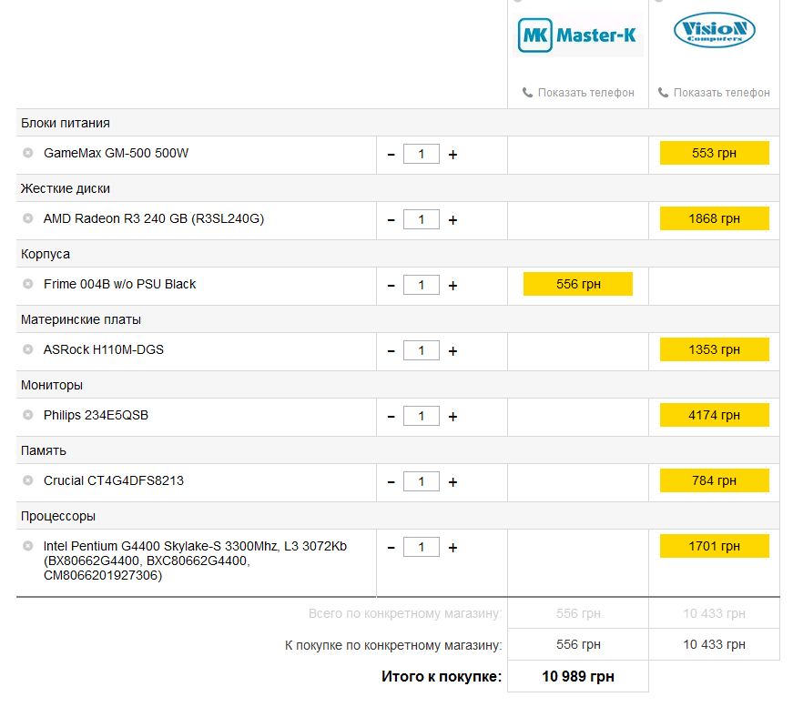Screen dimensions: 793x707
Task: Focus quantity field for GameMax GM-500
Action: pyautogui.click(x=422, y=154)
